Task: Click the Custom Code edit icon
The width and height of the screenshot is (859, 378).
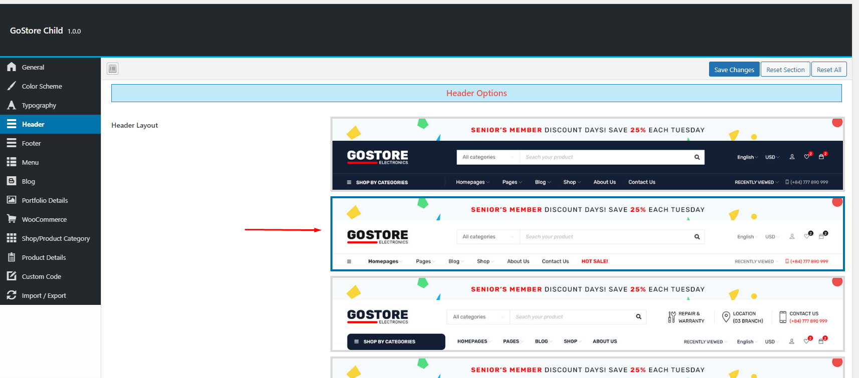Action: (x=12, y=276)
